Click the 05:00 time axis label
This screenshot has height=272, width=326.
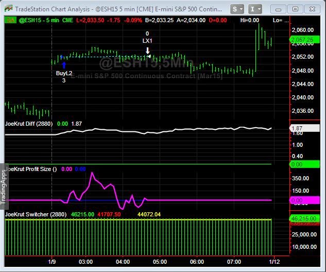click(x=160, y=262)
